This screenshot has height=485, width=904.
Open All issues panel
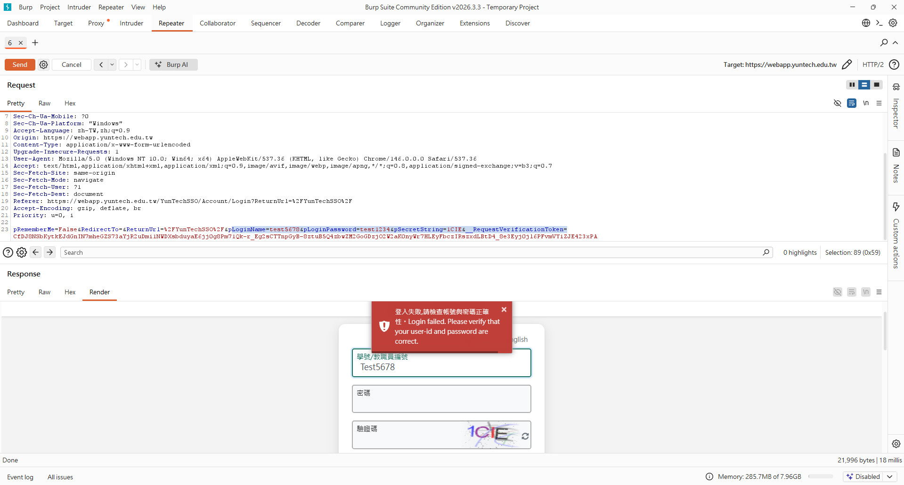[60, 477]
